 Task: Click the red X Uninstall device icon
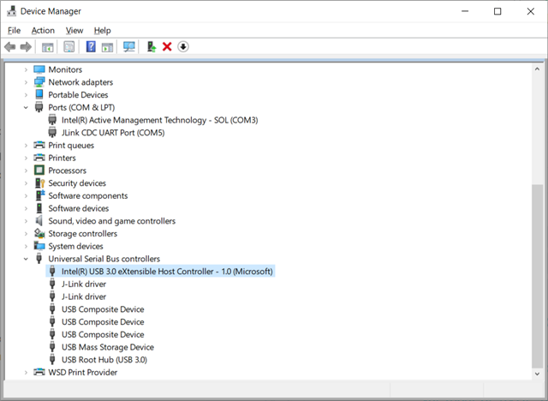(x=167, y=46)
